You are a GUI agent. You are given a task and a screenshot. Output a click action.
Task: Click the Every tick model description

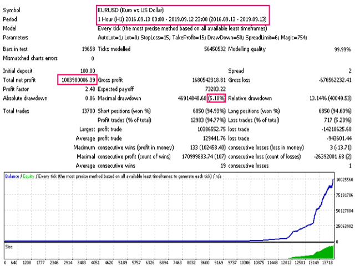pyautogui.click(x=182, y=28)
